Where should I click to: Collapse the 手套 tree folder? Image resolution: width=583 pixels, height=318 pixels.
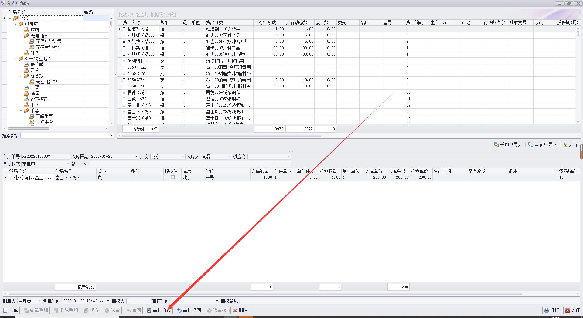tap(21, 111)
